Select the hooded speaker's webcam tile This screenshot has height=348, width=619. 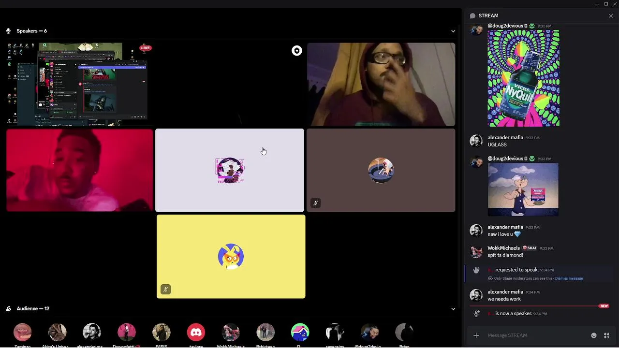(x=381, y=84)
